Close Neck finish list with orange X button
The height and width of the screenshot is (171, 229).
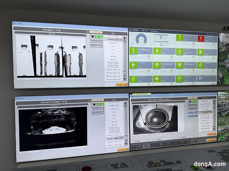(212, 134)
